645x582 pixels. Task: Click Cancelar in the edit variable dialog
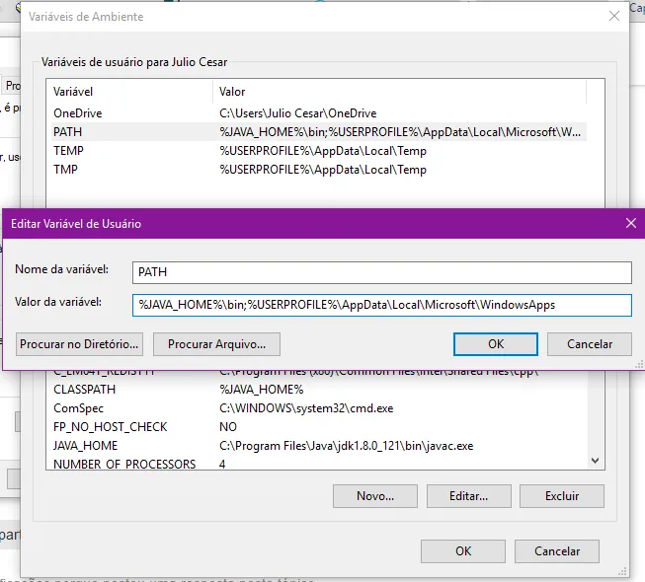pyautogui.click(x=590, y=344)
